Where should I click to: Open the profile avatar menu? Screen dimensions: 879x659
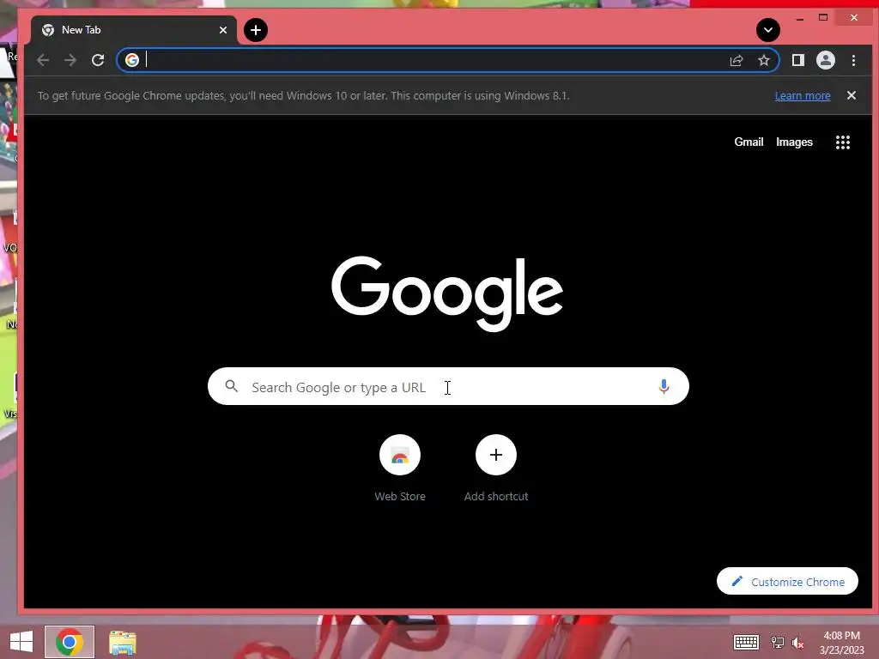(x=826, y=60)
